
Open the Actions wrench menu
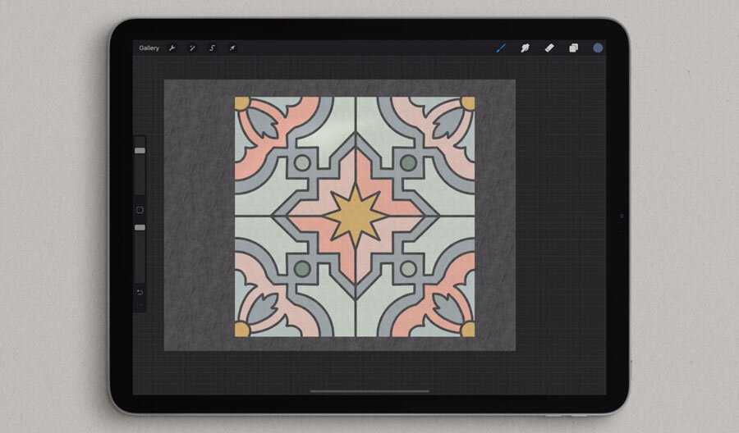172,48
